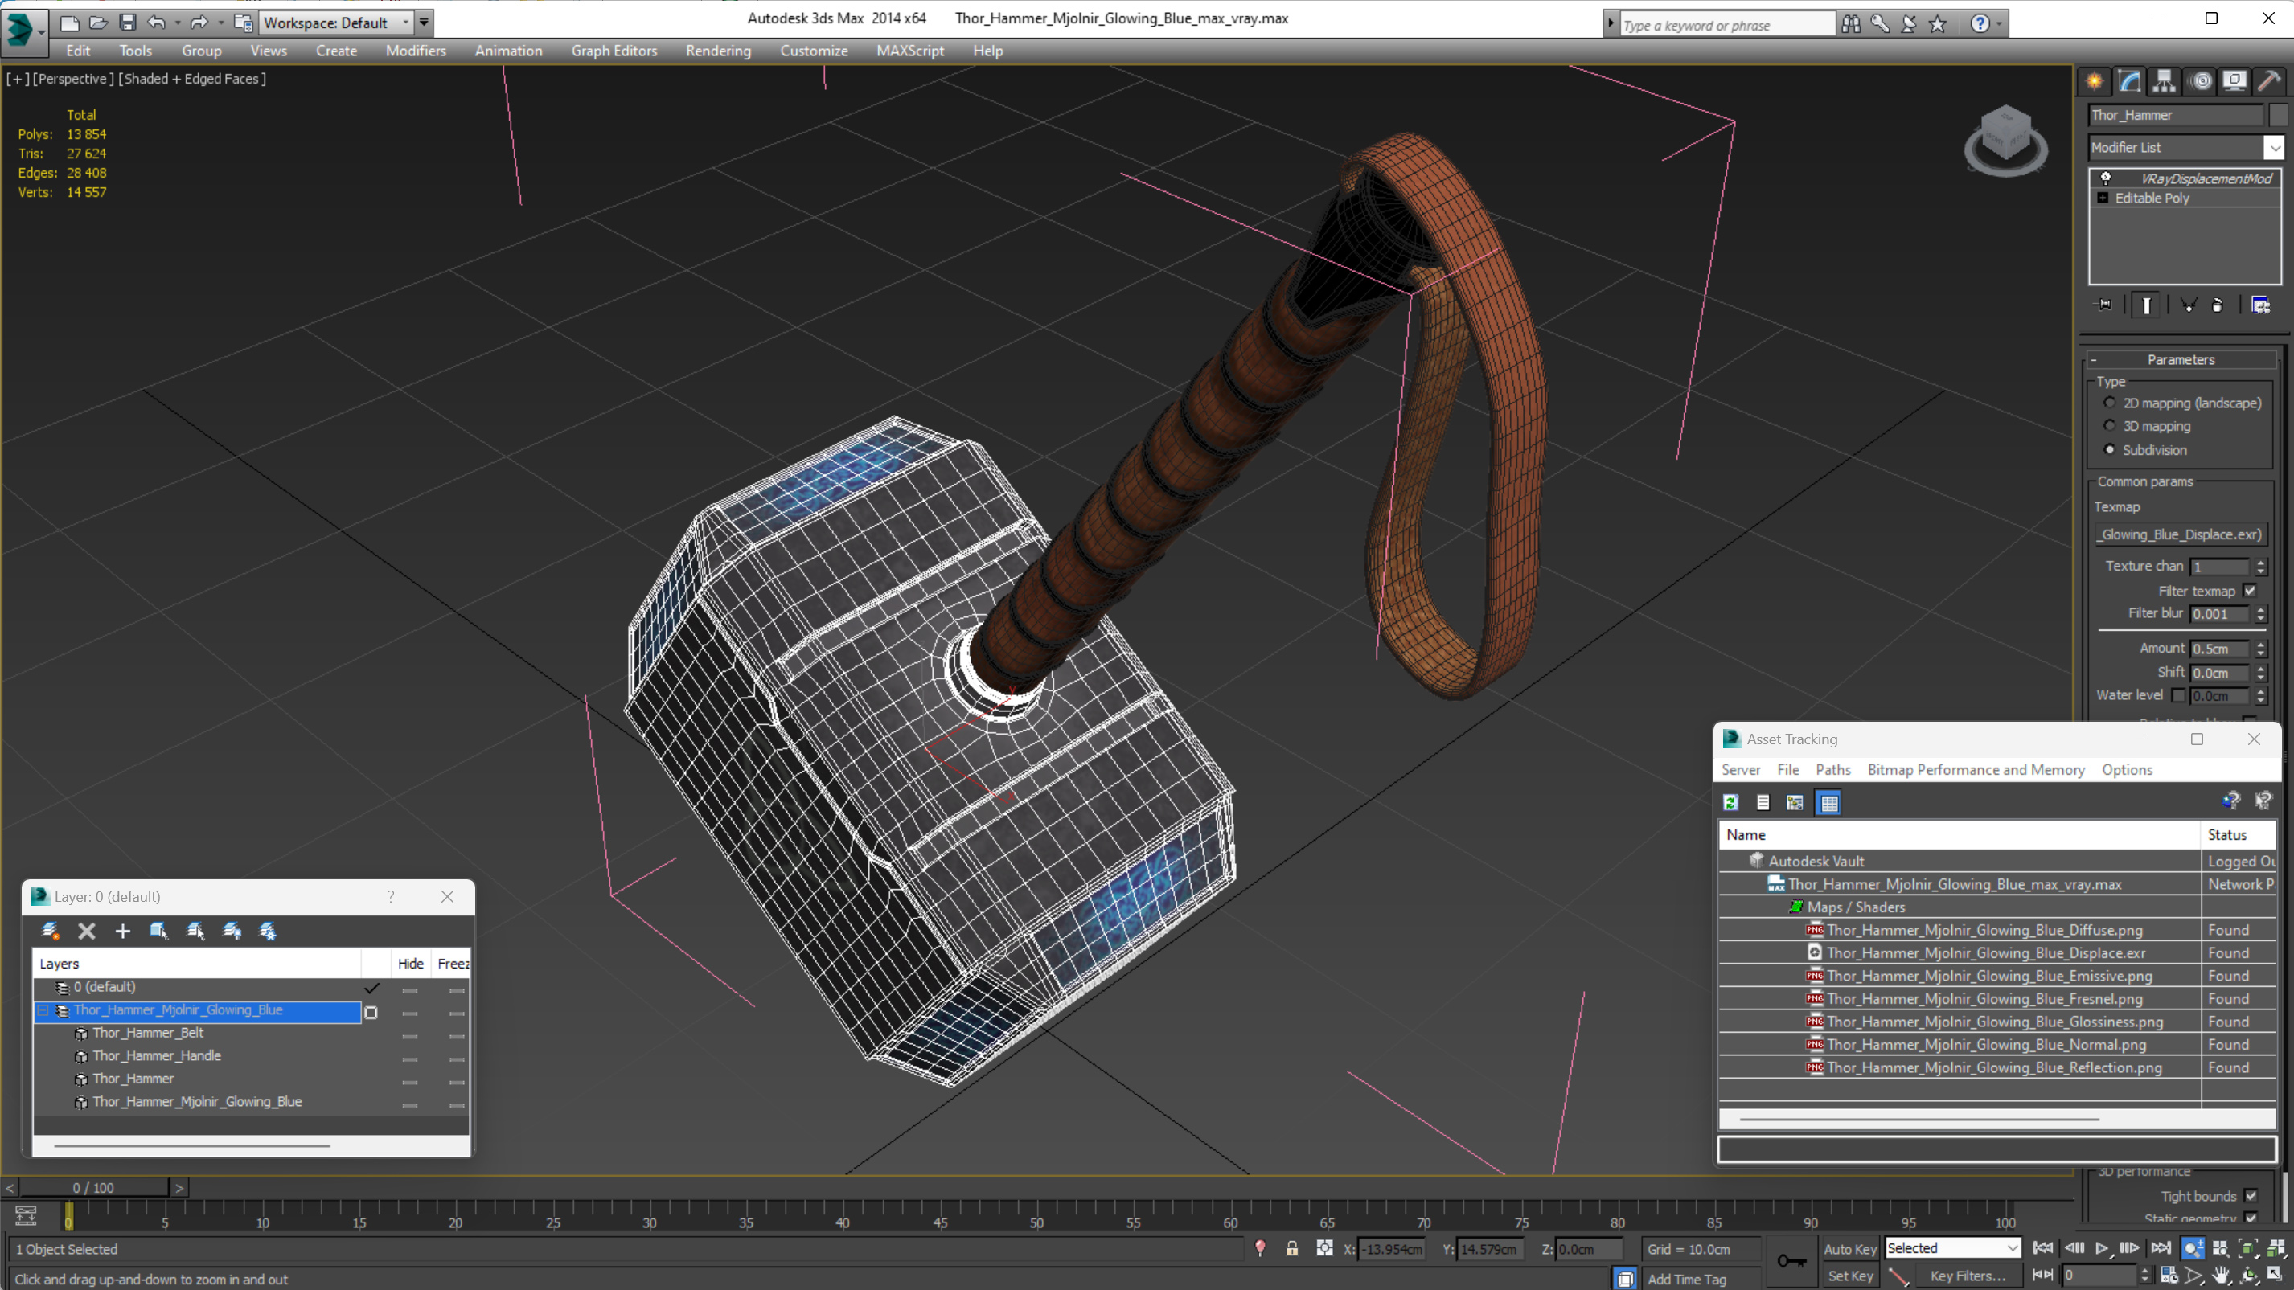Click Zoom Extents All Selected icon

coord(2276,1248)
